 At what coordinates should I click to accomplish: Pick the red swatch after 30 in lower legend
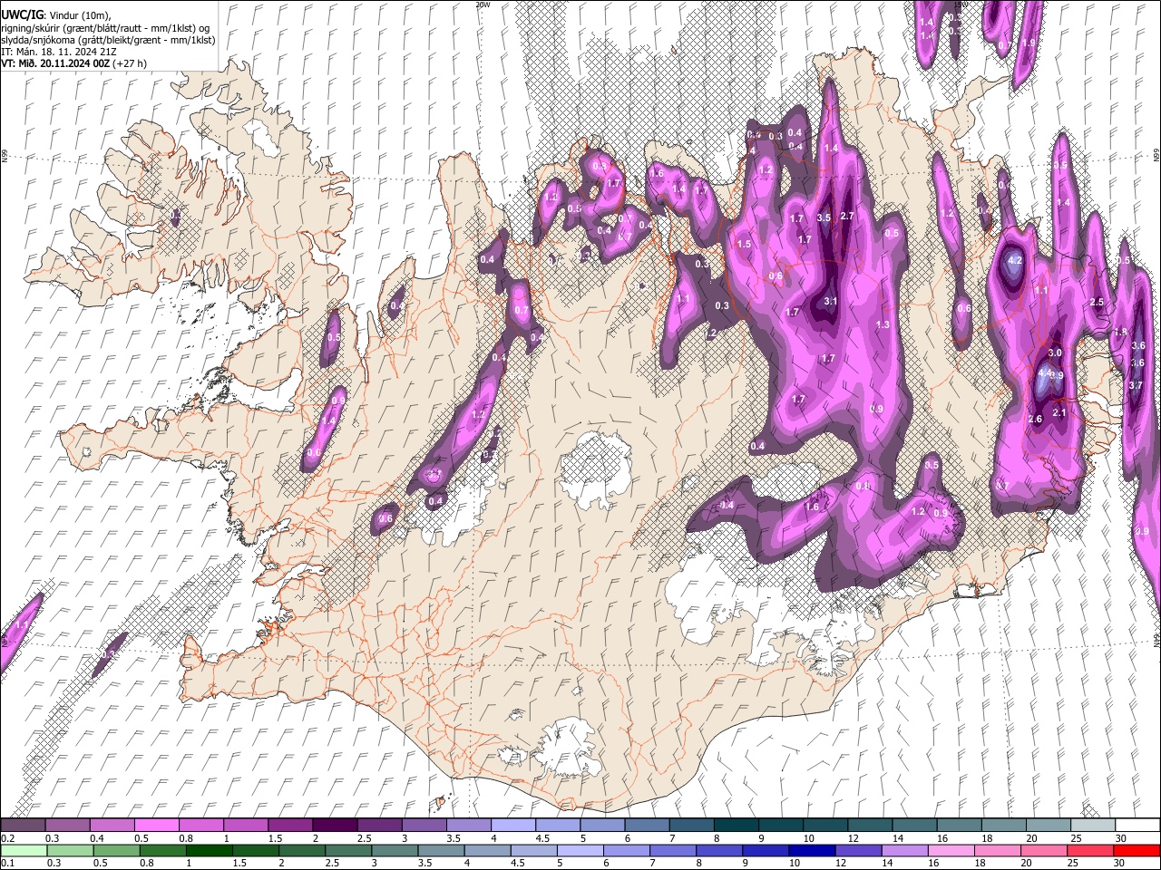tap(1136, 850)
